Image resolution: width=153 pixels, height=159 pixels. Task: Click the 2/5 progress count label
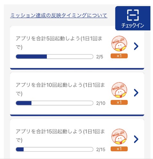pos(100,57)
